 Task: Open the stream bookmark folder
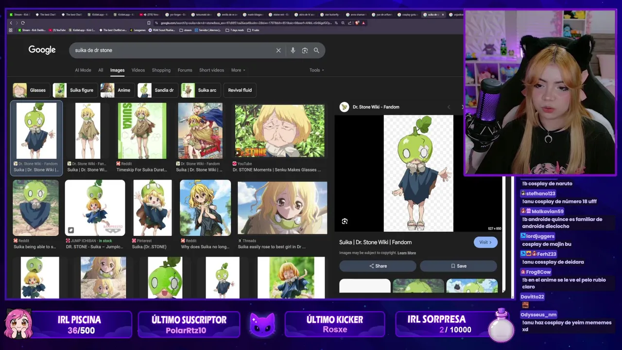click(x=186, y=30)
